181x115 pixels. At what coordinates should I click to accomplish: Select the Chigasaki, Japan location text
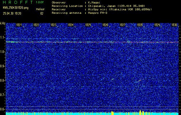click(117, 6)
